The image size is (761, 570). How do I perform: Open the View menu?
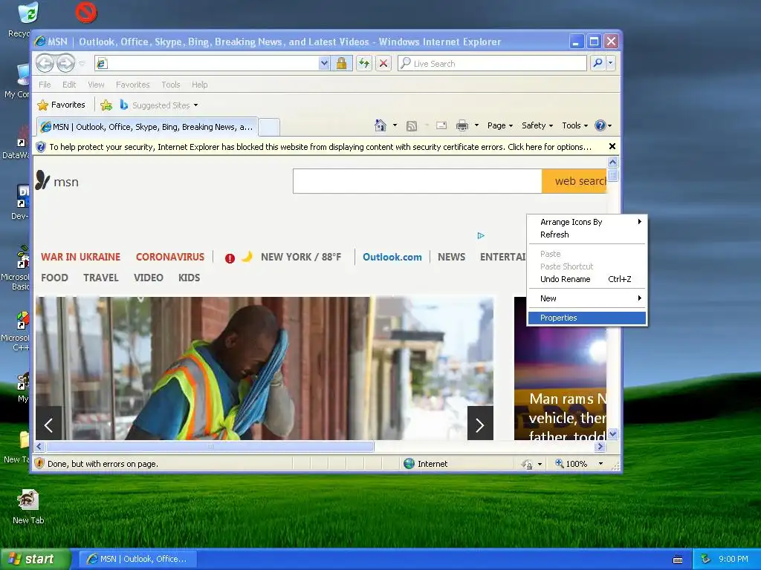point(96,85)
